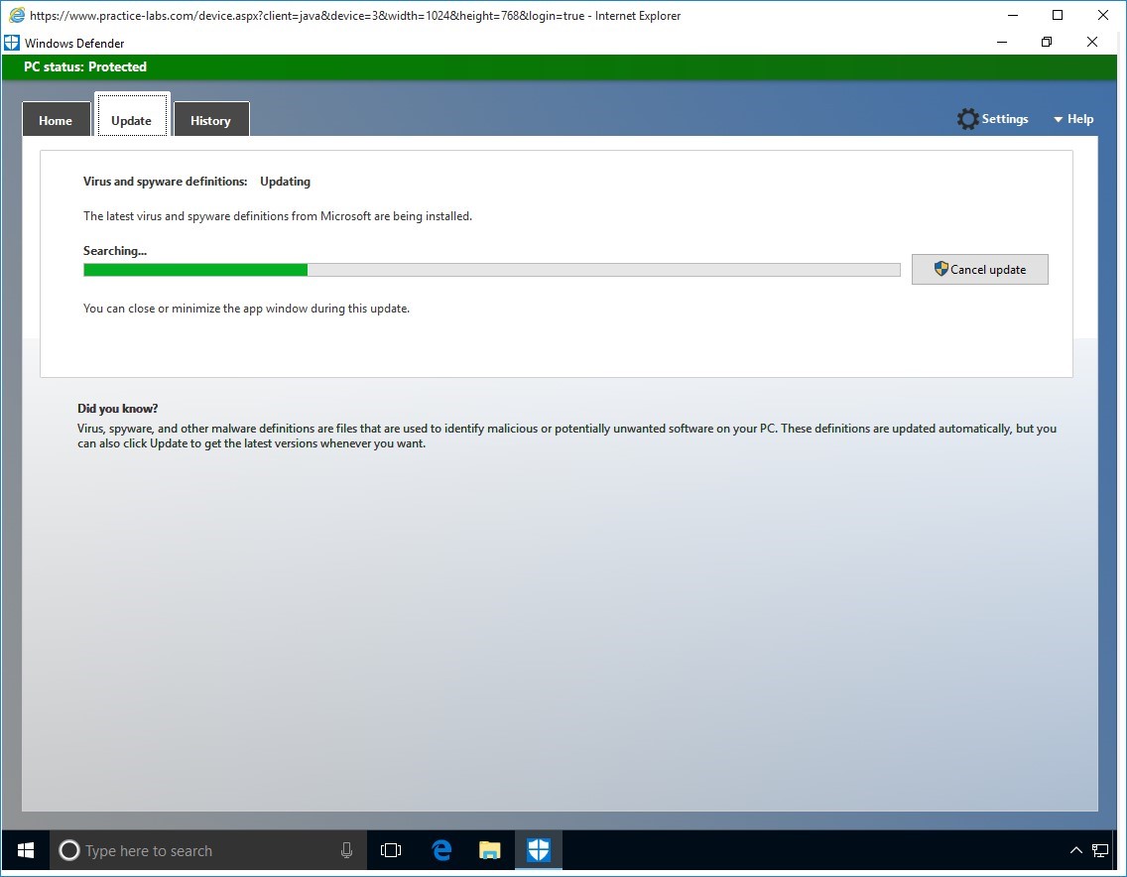Click 'Virus and spyware definitions:' label

point(166,182)
